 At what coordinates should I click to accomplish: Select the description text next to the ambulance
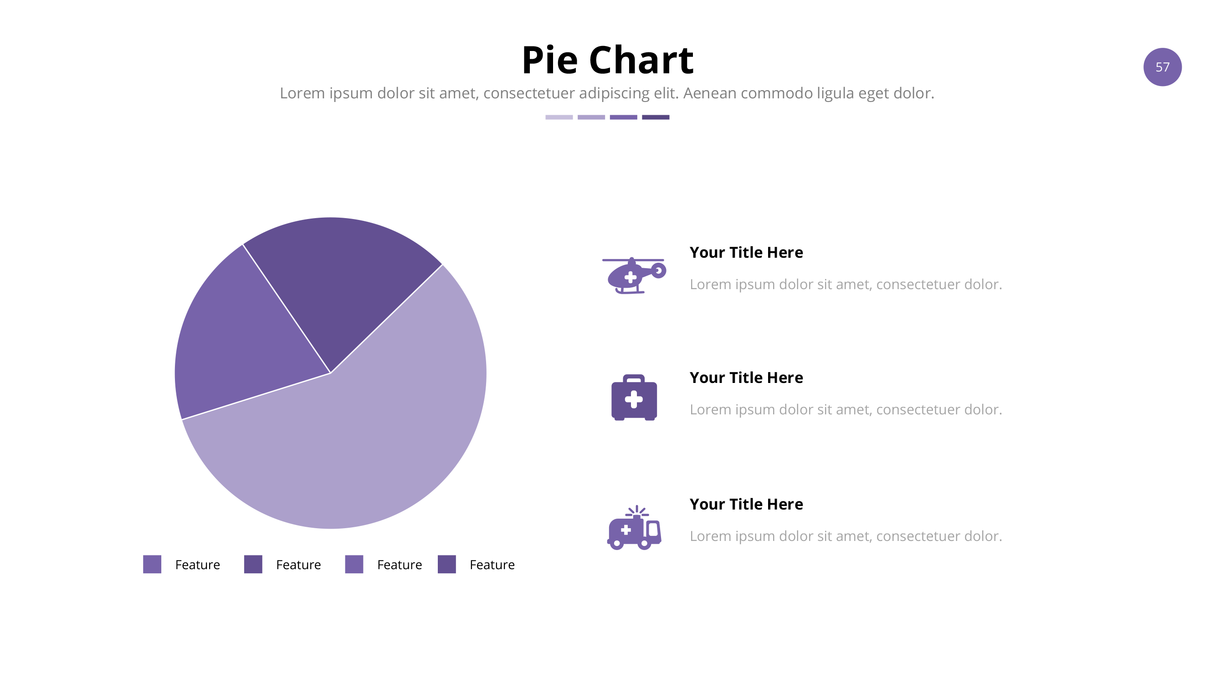click(845, 536)
